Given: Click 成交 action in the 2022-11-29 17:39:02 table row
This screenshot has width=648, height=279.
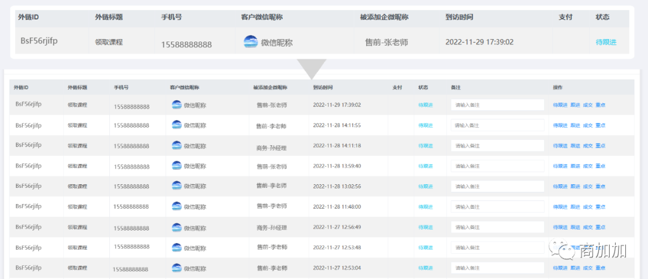Looking at the screenshot, I should (x=587, y=105).
